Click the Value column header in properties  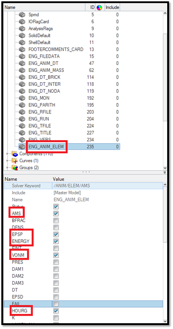pyautogui.click(x=59, y=179)
